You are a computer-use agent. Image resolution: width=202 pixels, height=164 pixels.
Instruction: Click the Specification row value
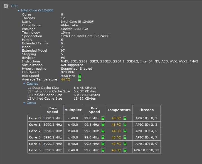coord(85,36)
